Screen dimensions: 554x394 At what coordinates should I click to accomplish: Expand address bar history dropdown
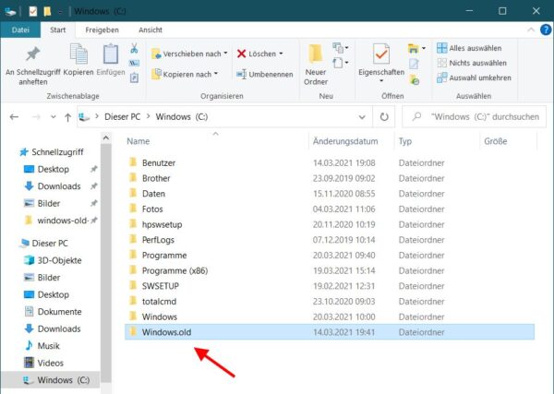(x=362, y=117)
